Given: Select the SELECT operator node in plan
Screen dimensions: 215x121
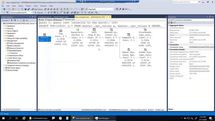Looking at the screenshot, I should pyautogui.click(x=45, y=37).
